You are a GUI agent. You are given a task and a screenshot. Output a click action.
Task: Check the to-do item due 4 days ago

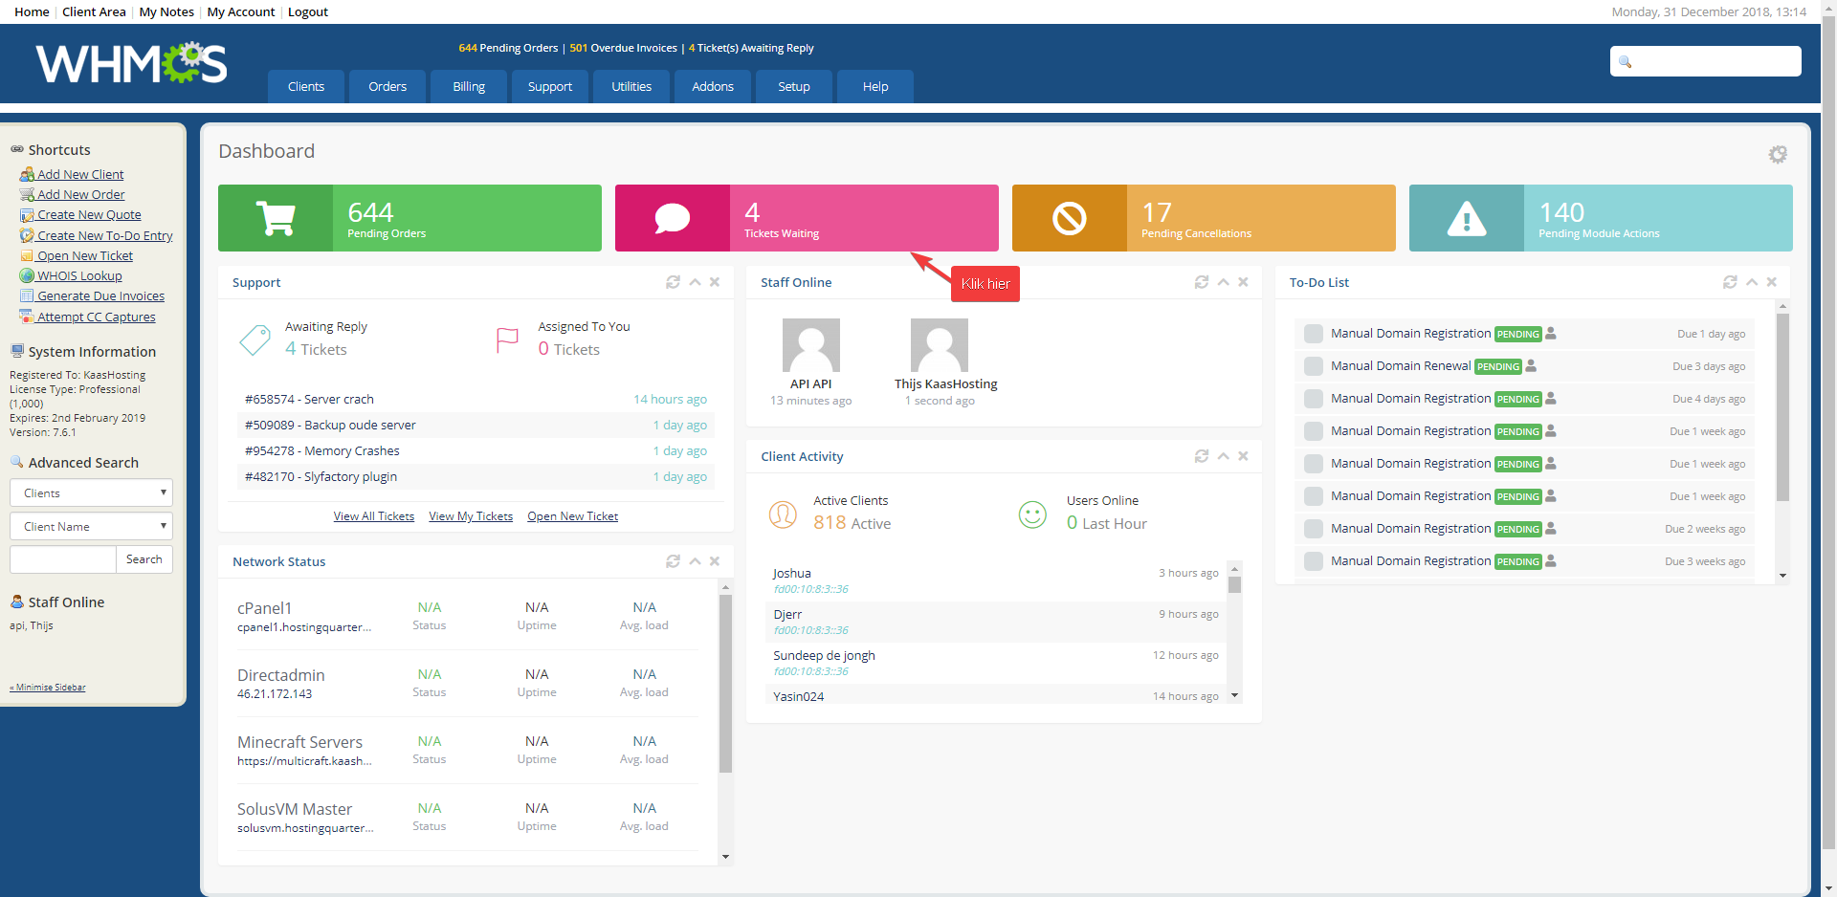pos(1314,399)
